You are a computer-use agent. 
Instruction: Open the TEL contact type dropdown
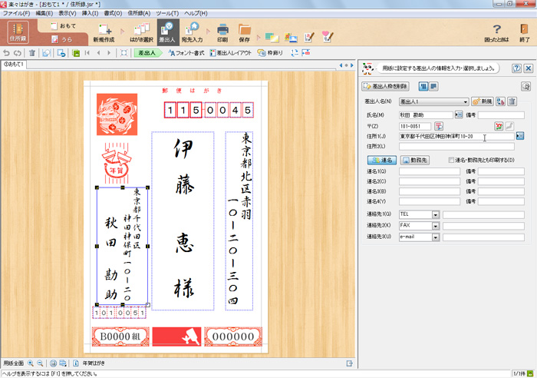pos(436,214)
